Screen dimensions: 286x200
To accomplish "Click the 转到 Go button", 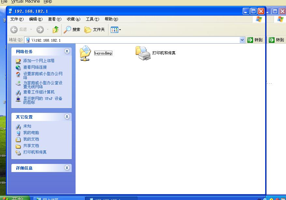I will 255,40.
